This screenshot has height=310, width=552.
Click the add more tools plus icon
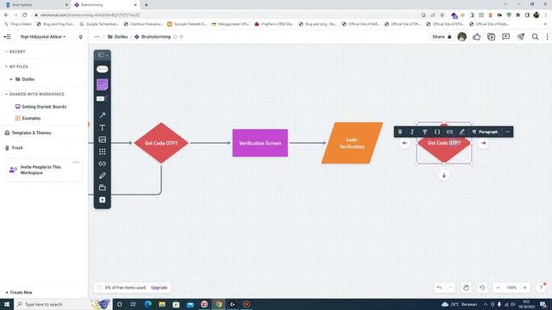(102, 200)
